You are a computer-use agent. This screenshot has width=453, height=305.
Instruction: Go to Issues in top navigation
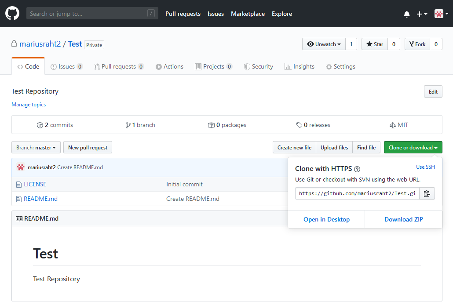pos(216,14)
